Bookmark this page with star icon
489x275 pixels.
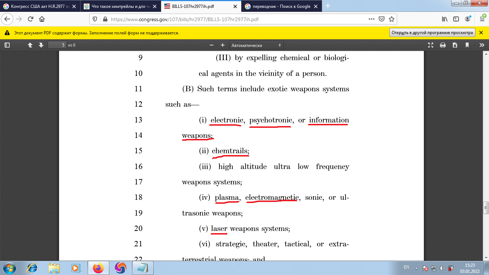[x=392, y=19]
